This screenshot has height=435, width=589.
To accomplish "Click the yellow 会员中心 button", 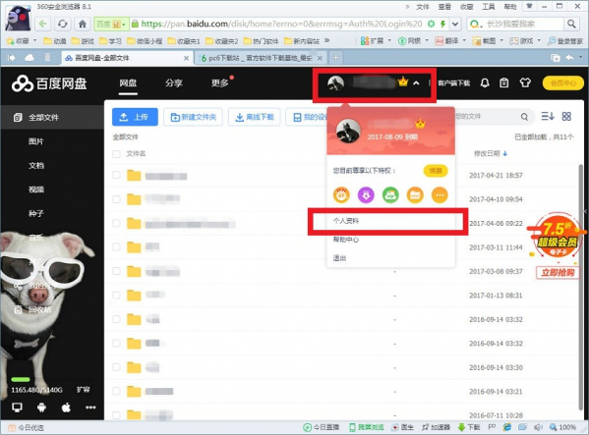I will coord(563,83).
